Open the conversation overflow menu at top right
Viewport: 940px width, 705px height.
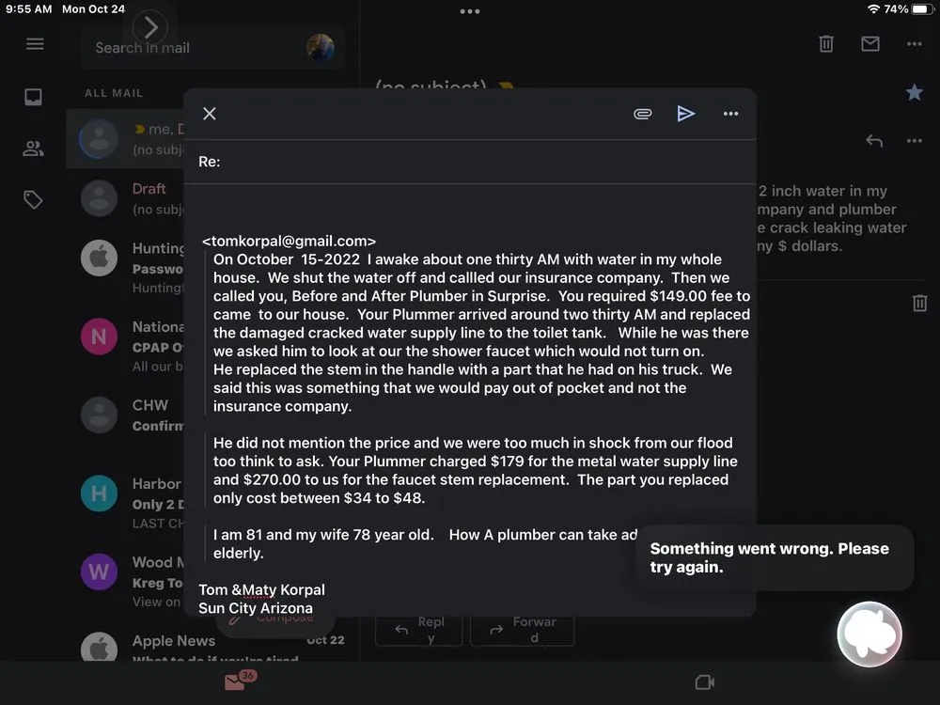point(914,44)
